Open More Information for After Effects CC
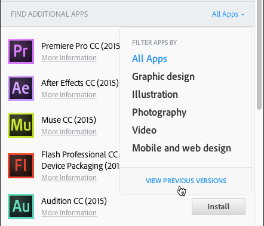 click(x=69, y=95)
